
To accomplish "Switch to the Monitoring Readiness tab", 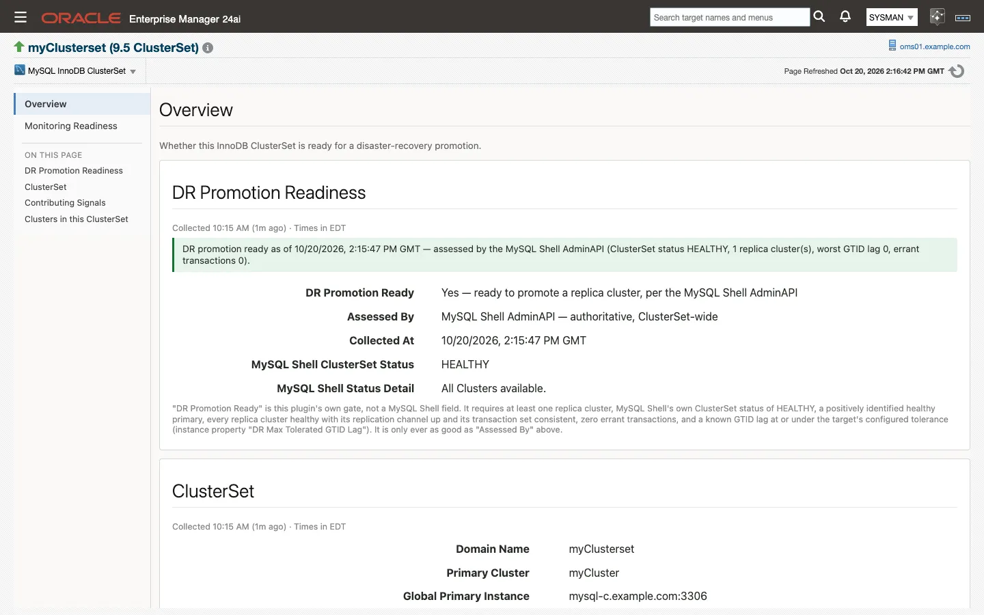I will pos(82,126).
